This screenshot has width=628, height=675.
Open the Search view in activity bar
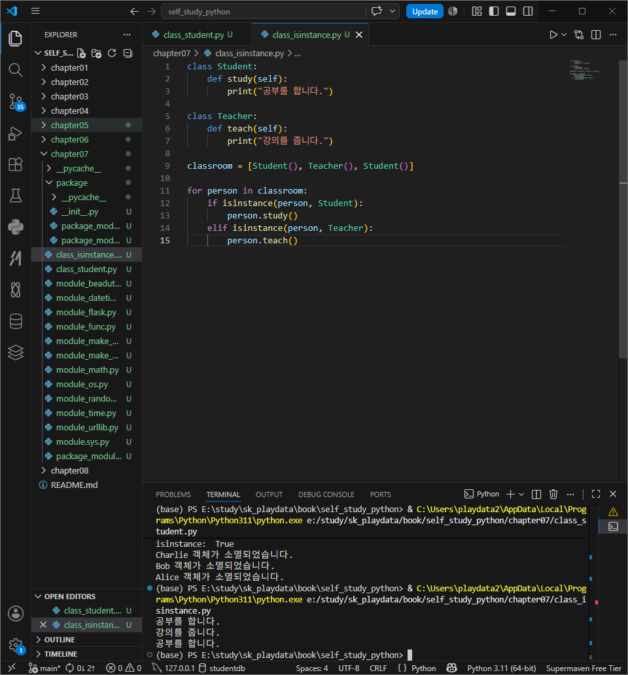[x=16, y=70]
